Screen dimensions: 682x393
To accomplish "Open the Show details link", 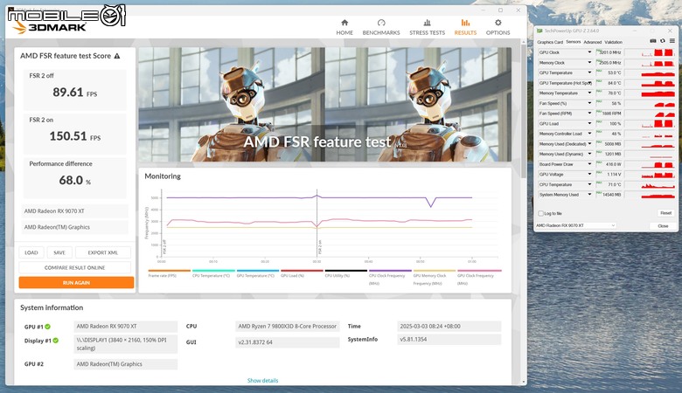I will point(262,381).
